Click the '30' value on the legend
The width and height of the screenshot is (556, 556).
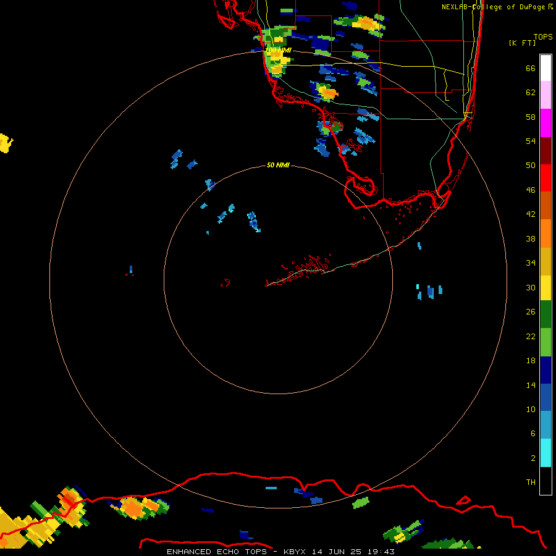point(531,287)
